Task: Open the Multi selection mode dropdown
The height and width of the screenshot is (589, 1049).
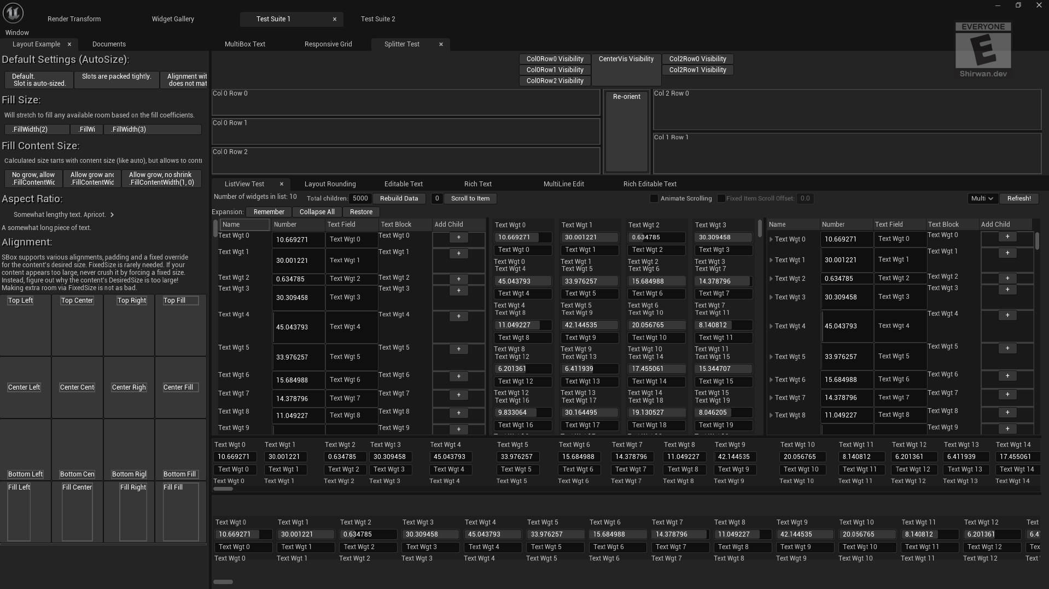Action: click(982, 199)
